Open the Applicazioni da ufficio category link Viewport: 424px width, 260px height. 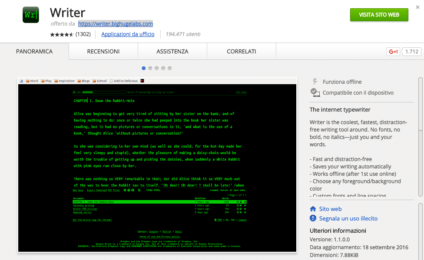click(x=128, y=34)
